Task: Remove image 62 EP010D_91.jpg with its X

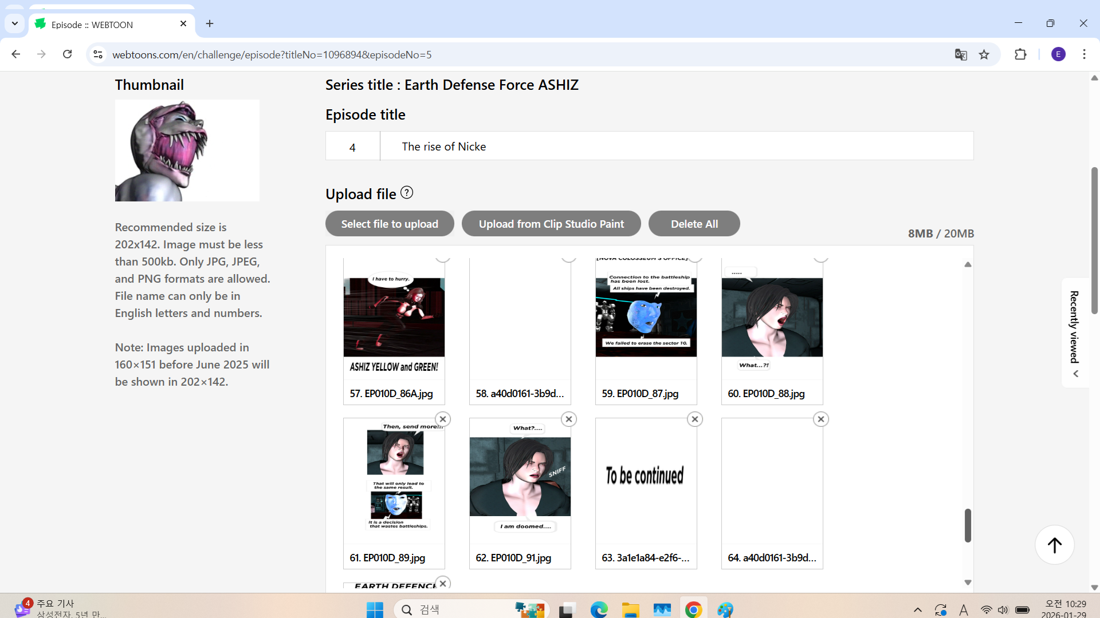Action: (569, 419)
